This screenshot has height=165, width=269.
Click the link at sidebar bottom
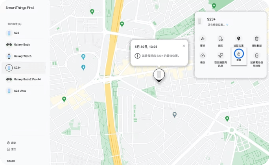(11, 161)
